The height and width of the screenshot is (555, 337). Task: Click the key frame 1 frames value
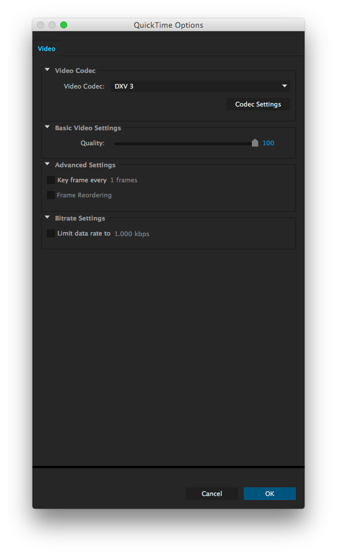point(123,180)
